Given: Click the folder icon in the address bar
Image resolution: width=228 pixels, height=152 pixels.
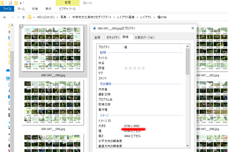Looking at the screenshot, I should (30, 17).
